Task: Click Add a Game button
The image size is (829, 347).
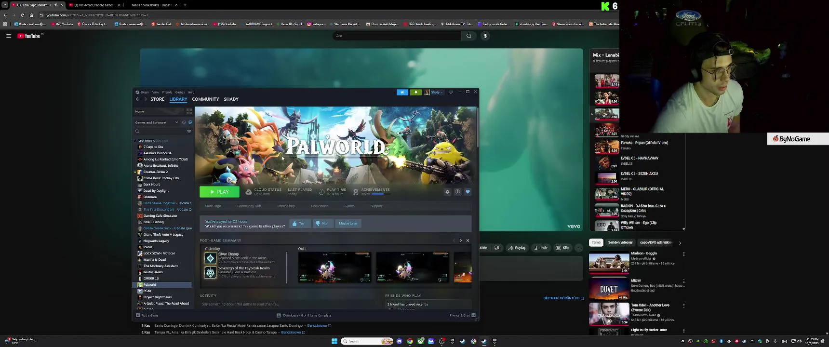Action: pos(147,315)
